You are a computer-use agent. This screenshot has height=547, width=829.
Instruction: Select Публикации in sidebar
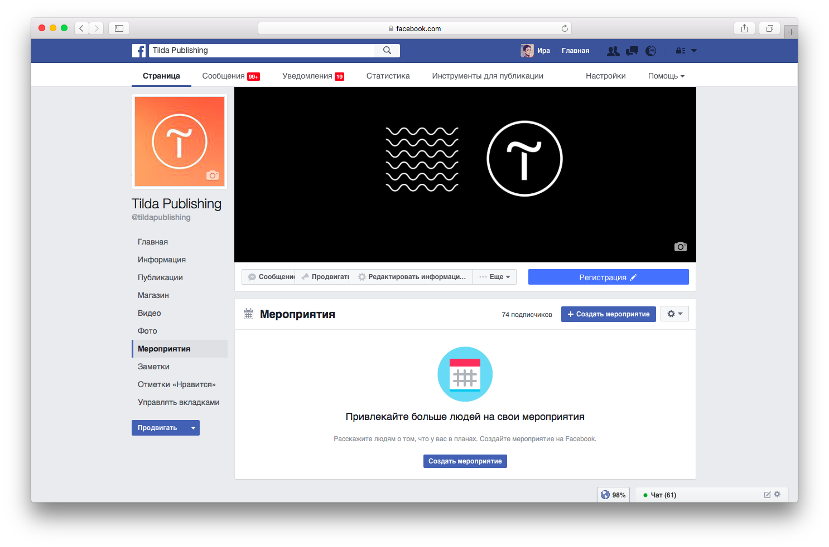(160, 277)
